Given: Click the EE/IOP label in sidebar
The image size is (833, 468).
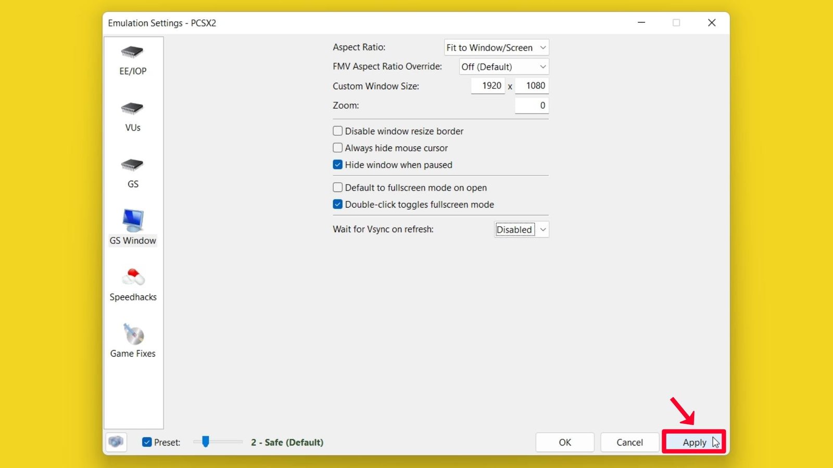Looking at the screenshot, I should (133, 71).
